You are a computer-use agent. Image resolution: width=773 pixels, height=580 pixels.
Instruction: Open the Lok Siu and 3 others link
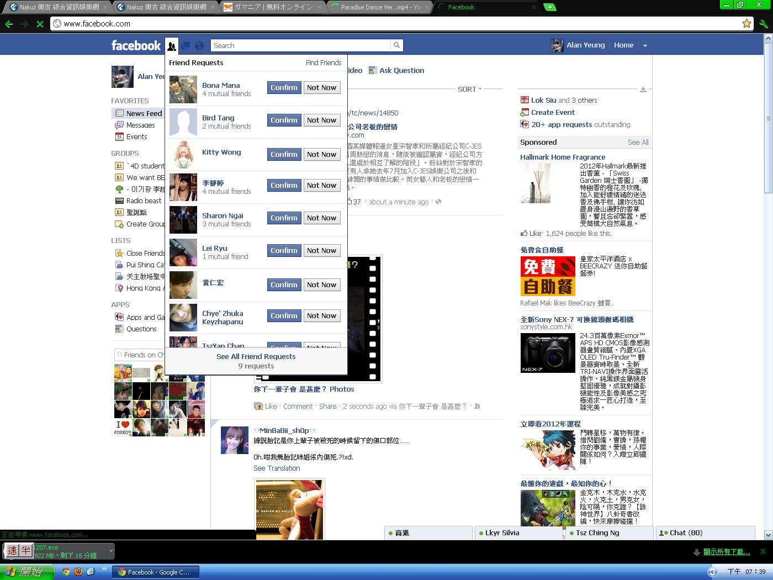point(564,100)
